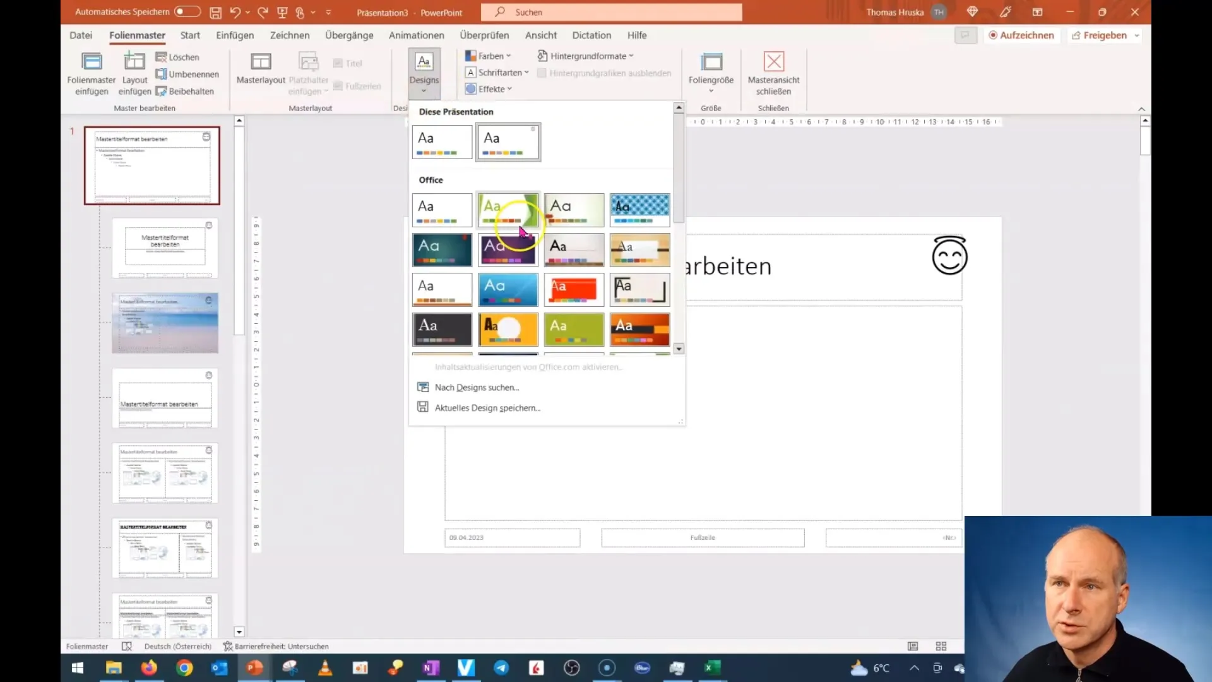Click the pen icon in the title bar
Image resolution: width=1212 pixels, height=682 pixels.
click(1005, 12)
